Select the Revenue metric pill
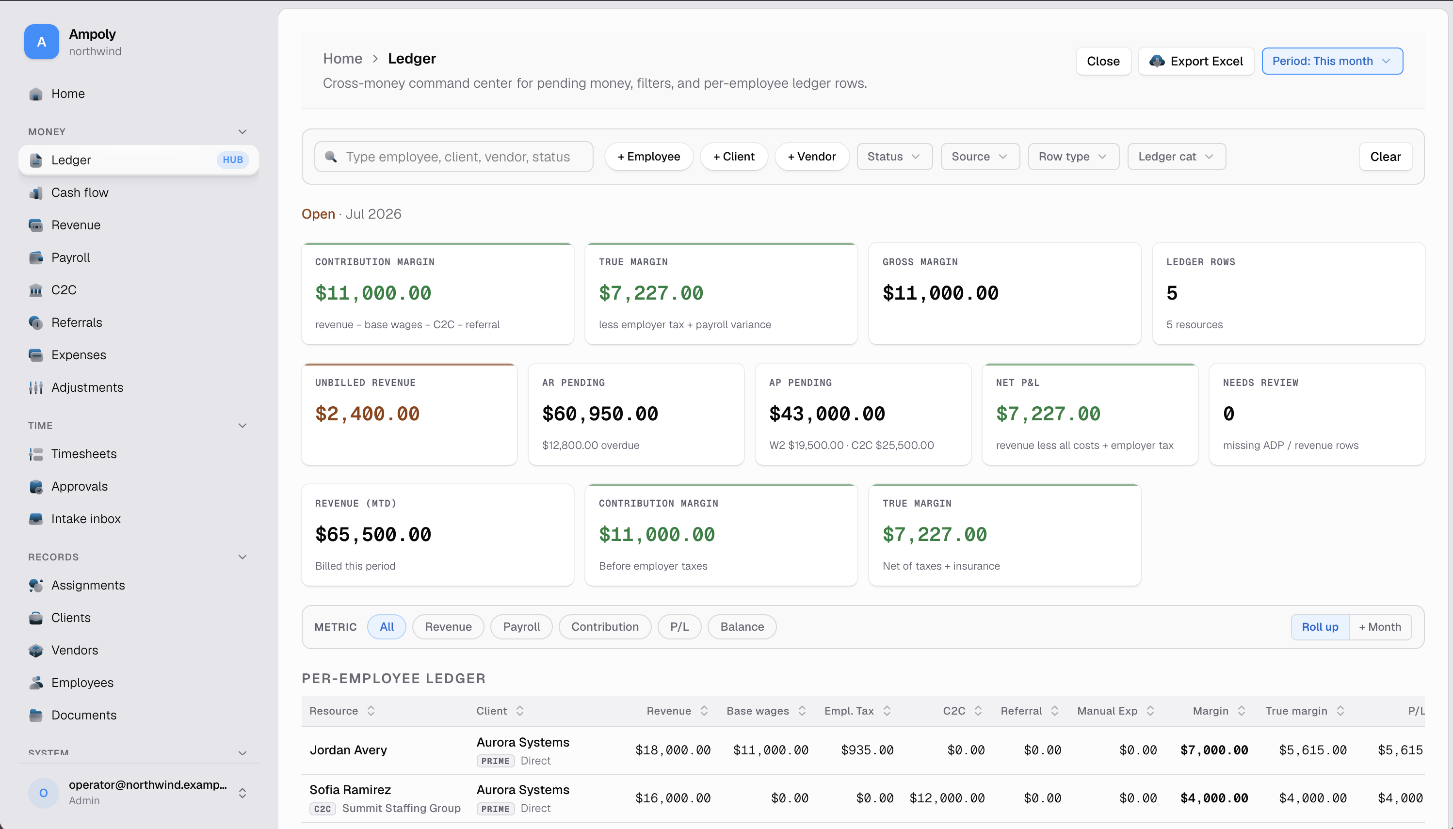The image size is (1453, 829). click(448, 627)
